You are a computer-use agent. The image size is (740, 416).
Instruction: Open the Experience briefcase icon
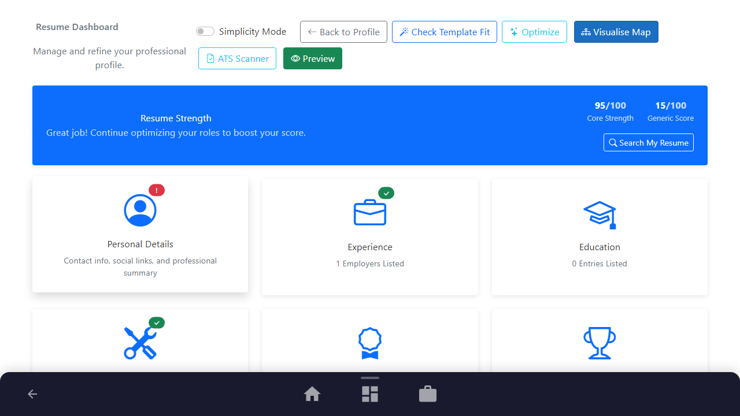tap(370, 212)
